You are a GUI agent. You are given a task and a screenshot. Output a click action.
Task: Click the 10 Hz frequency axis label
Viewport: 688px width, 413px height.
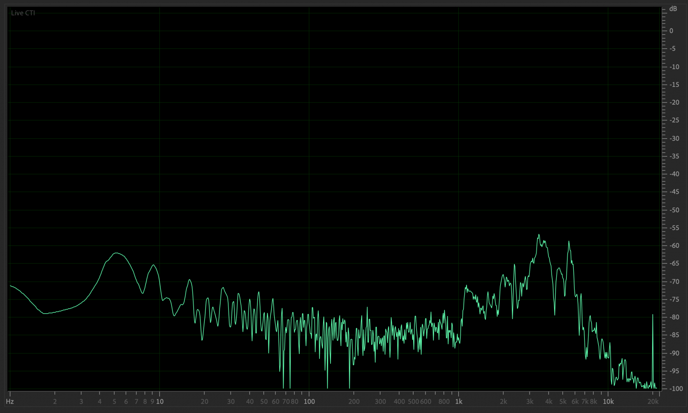[160, 402]
